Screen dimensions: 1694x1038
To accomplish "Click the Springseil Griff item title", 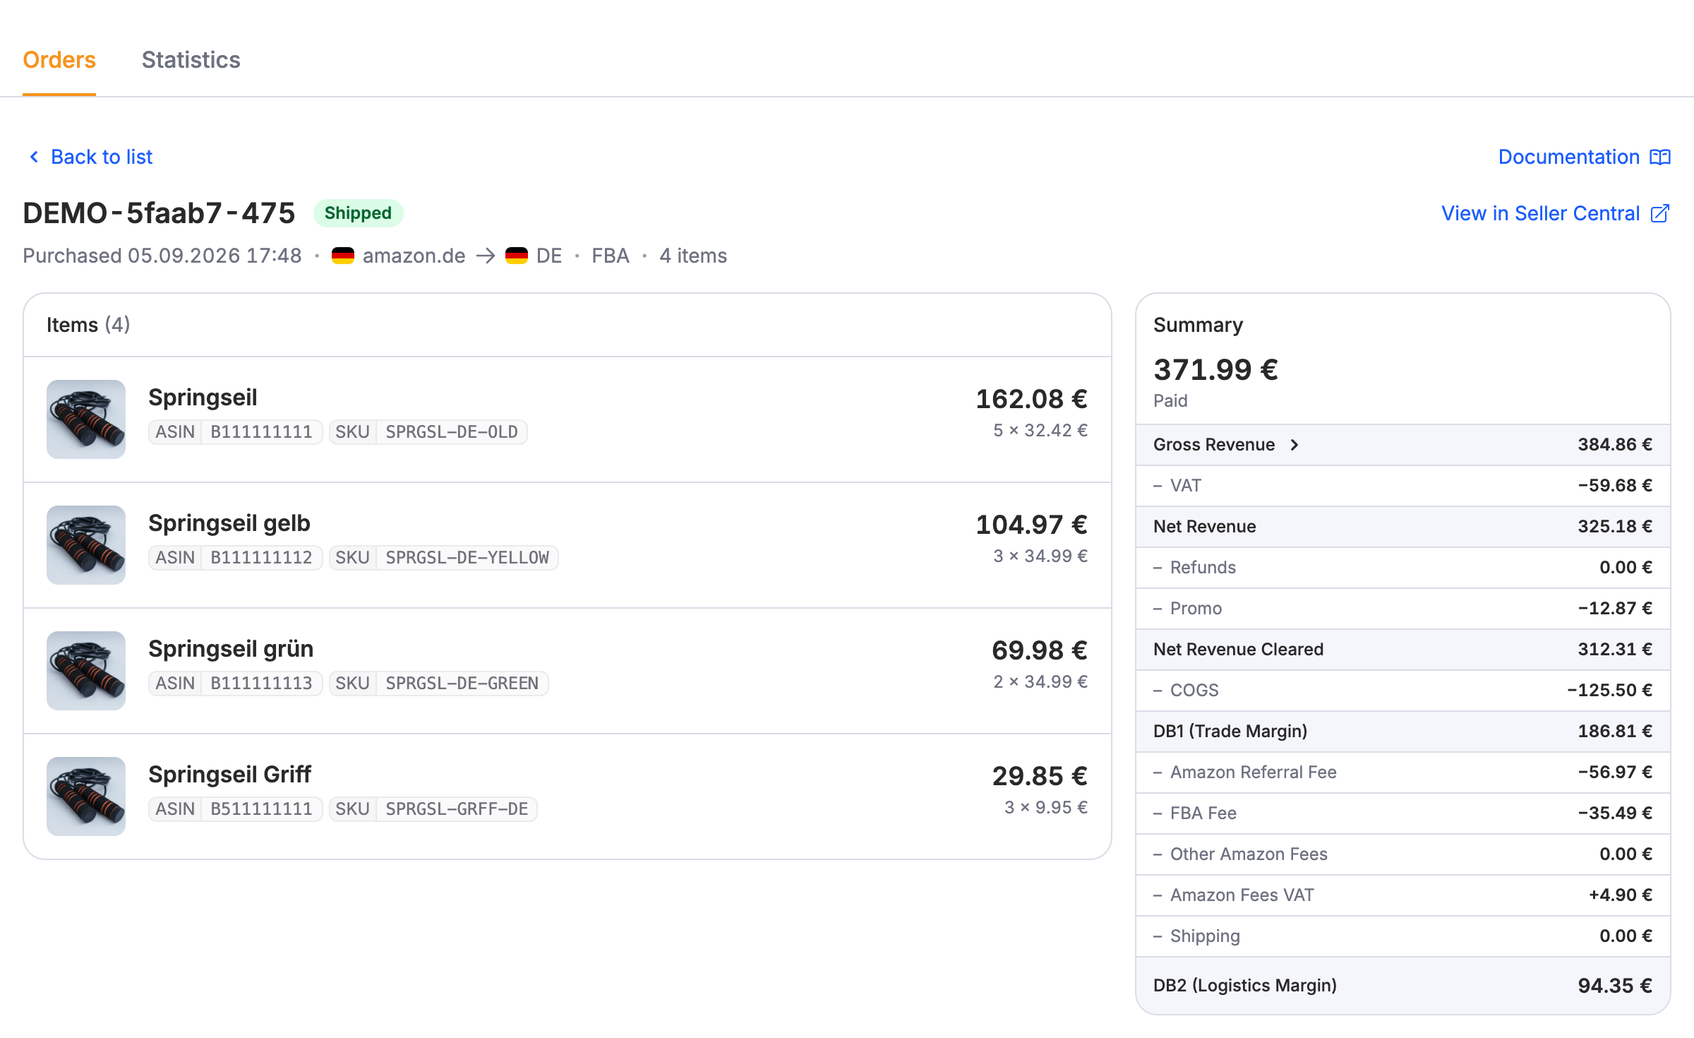I will tap(229, 775).
